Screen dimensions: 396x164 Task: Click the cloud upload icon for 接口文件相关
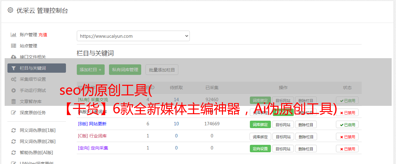click(14, 57)
